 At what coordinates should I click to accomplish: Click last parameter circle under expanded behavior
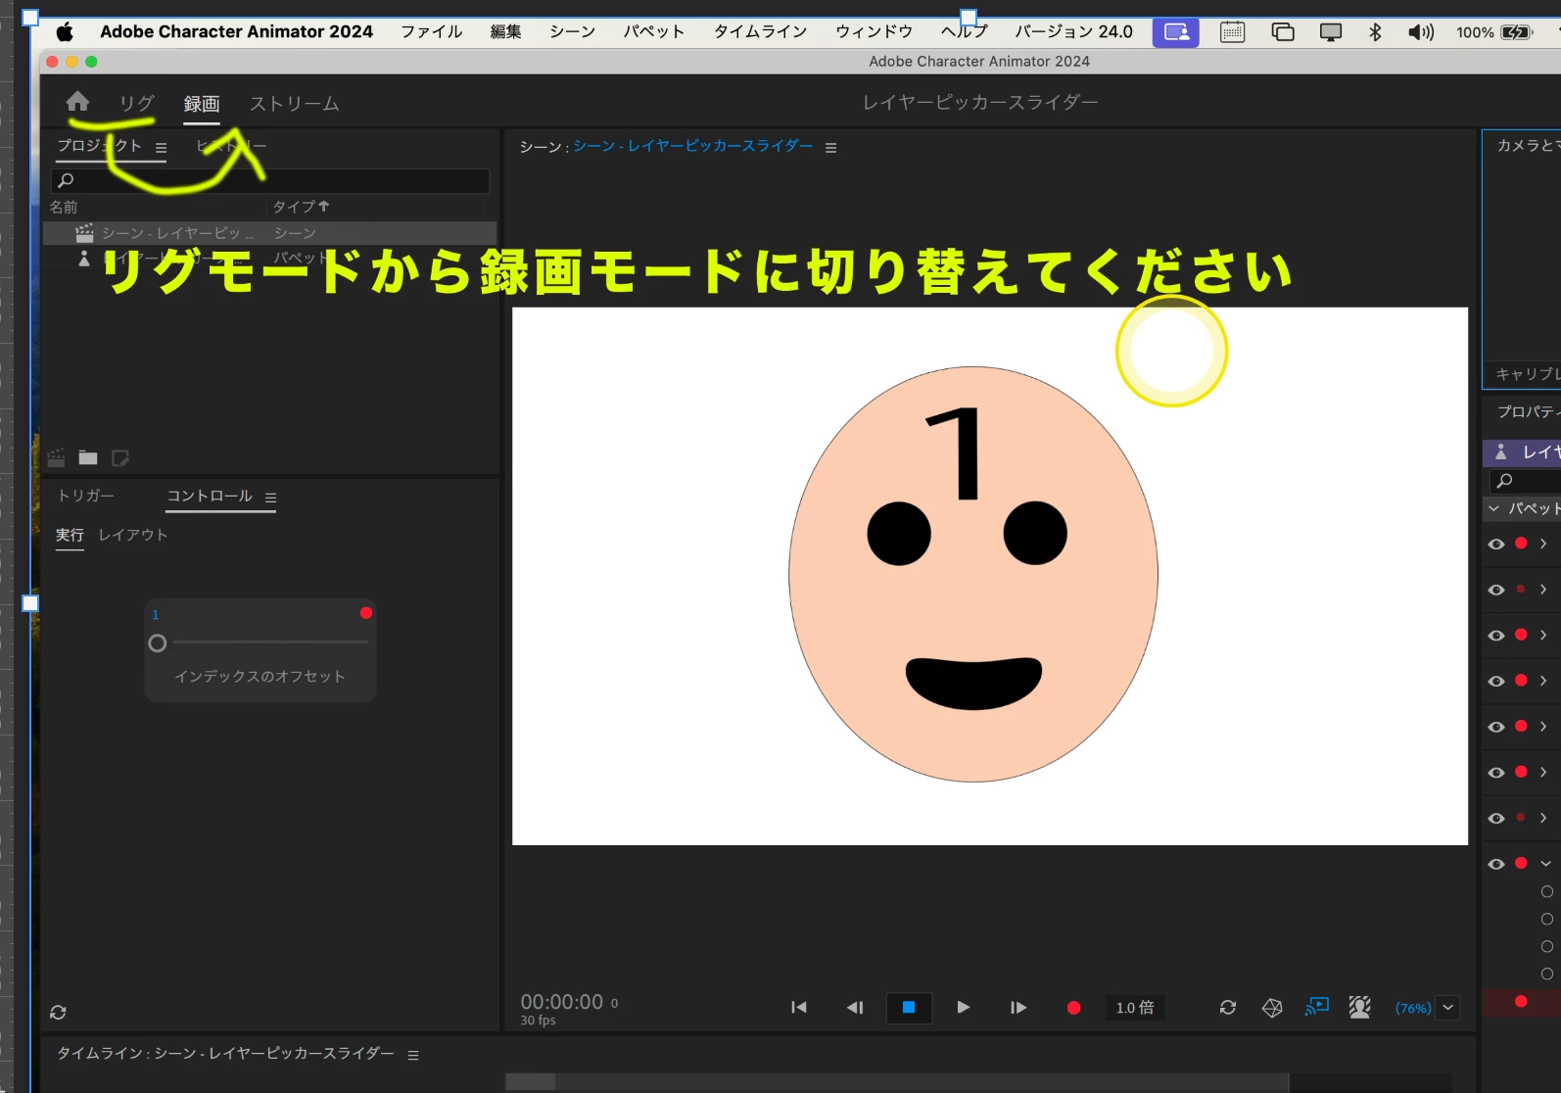[1547, 974]
